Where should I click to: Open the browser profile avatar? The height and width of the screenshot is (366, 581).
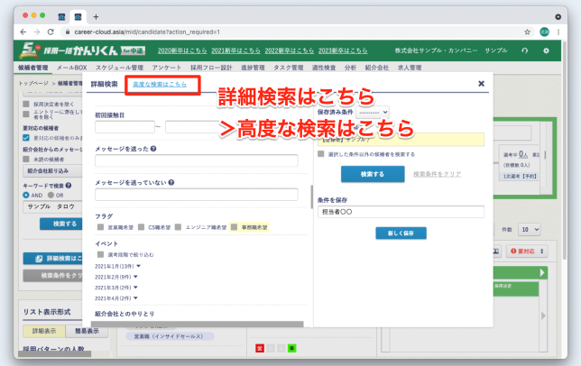point(544,32)
